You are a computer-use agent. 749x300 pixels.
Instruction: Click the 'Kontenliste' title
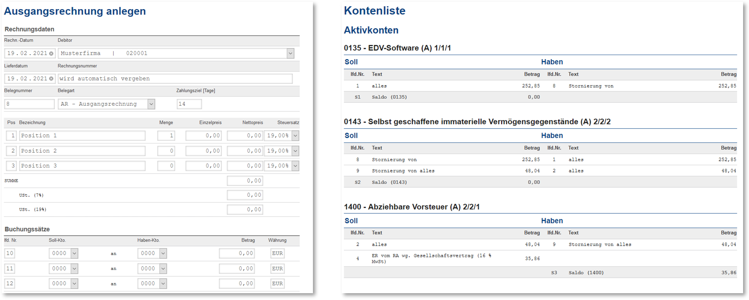(x=374, y=10)
